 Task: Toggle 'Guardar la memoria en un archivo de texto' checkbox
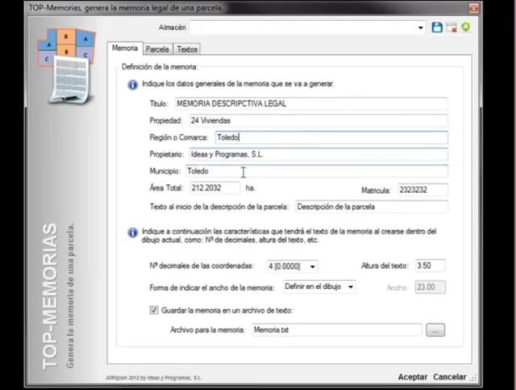tap(154, 310)
